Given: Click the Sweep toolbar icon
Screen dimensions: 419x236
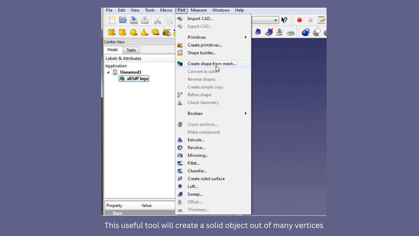Looking at the screenshot, I should tap(269, 32).
